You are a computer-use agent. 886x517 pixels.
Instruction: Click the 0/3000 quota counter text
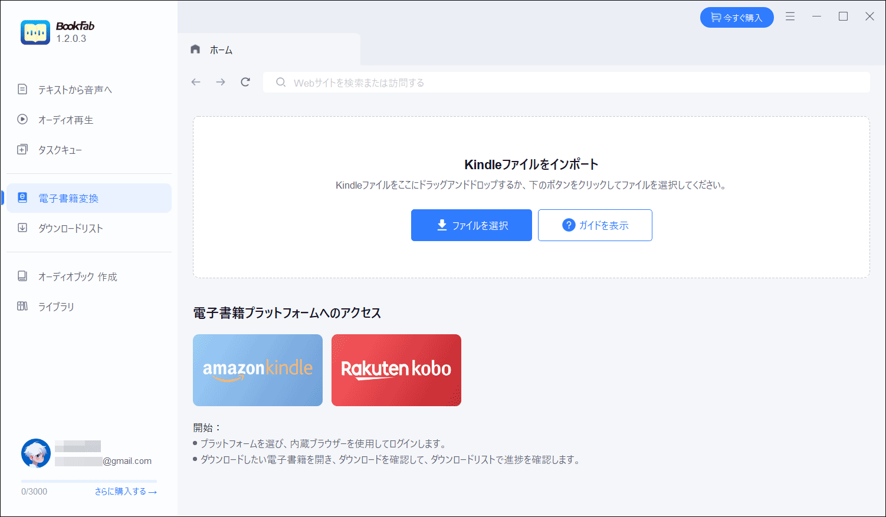click(x=34, y=491)
